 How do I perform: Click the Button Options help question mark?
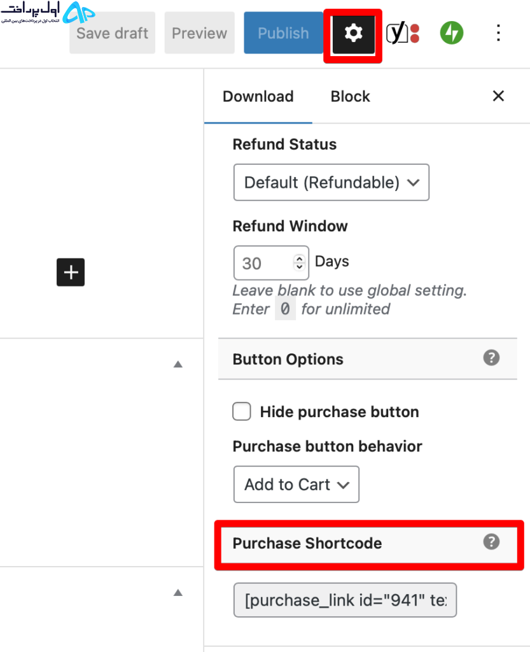click(491, 358)
